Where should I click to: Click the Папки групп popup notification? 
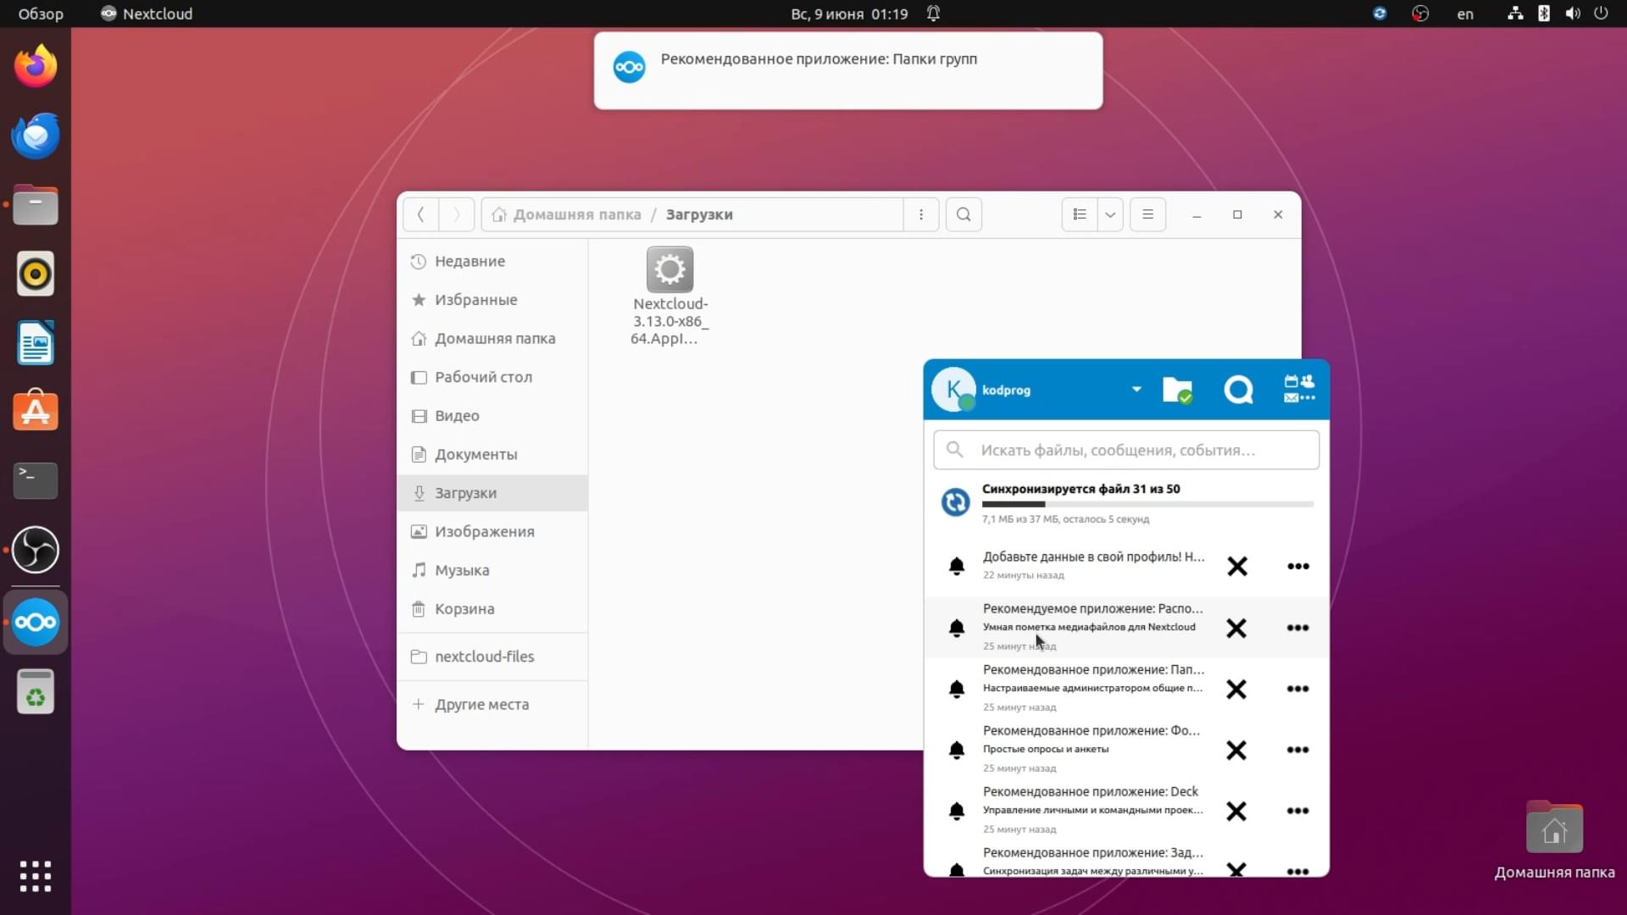(848, 70)
